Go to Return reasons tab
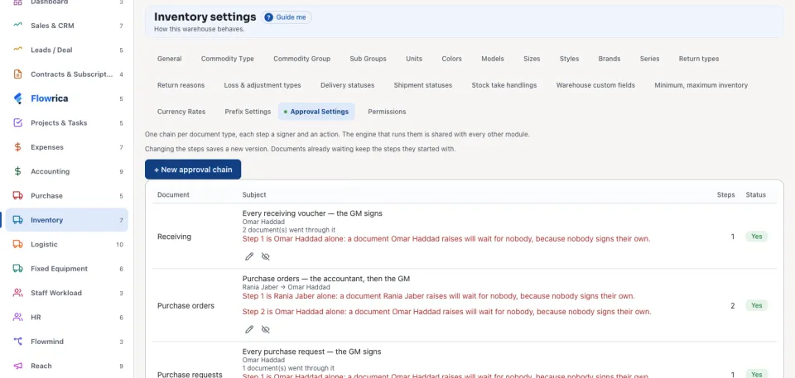This screenshot has width=795, height=378. point(181,85)
